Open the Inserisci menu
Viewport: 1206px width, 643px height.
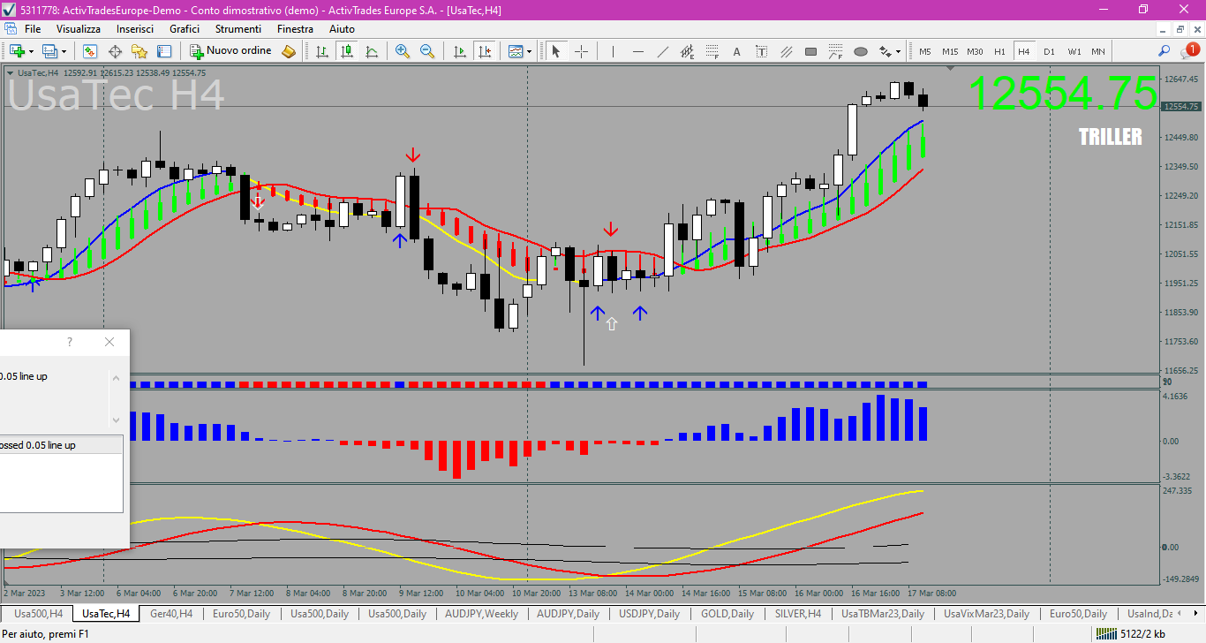(135, 29)
